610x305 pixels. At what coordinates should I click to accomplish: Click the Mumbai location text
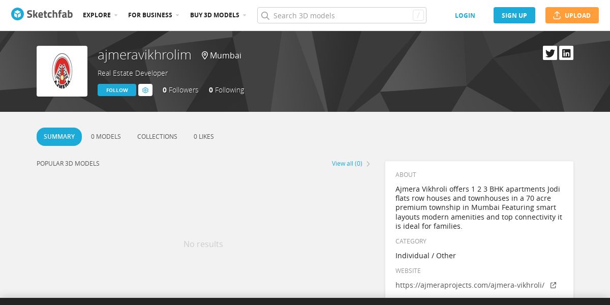226,55
